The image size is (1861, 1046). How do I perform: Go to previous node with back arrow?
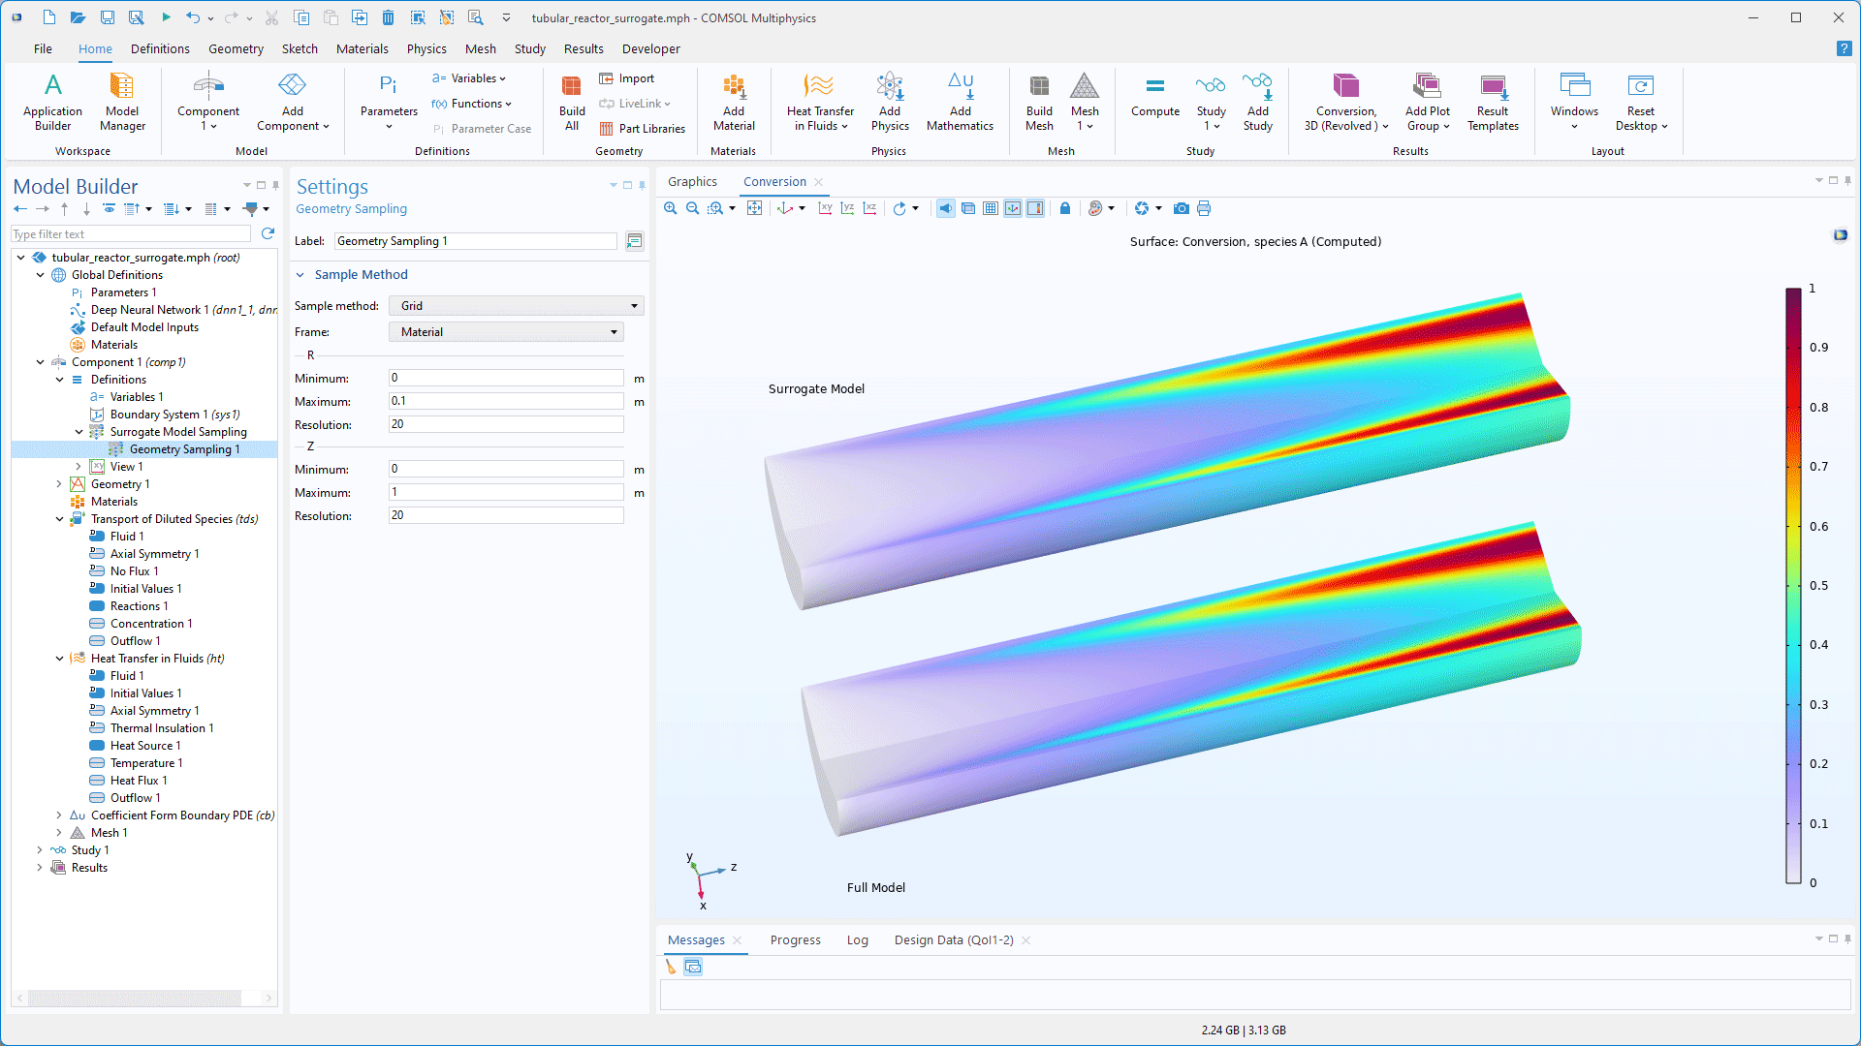pos(20,208)
